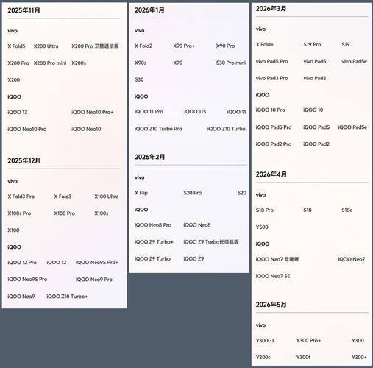The width and height of the screenshot is (373, 368).
Task: Select X Fold5 under November 2025
Action: click(x=16, y=46)
